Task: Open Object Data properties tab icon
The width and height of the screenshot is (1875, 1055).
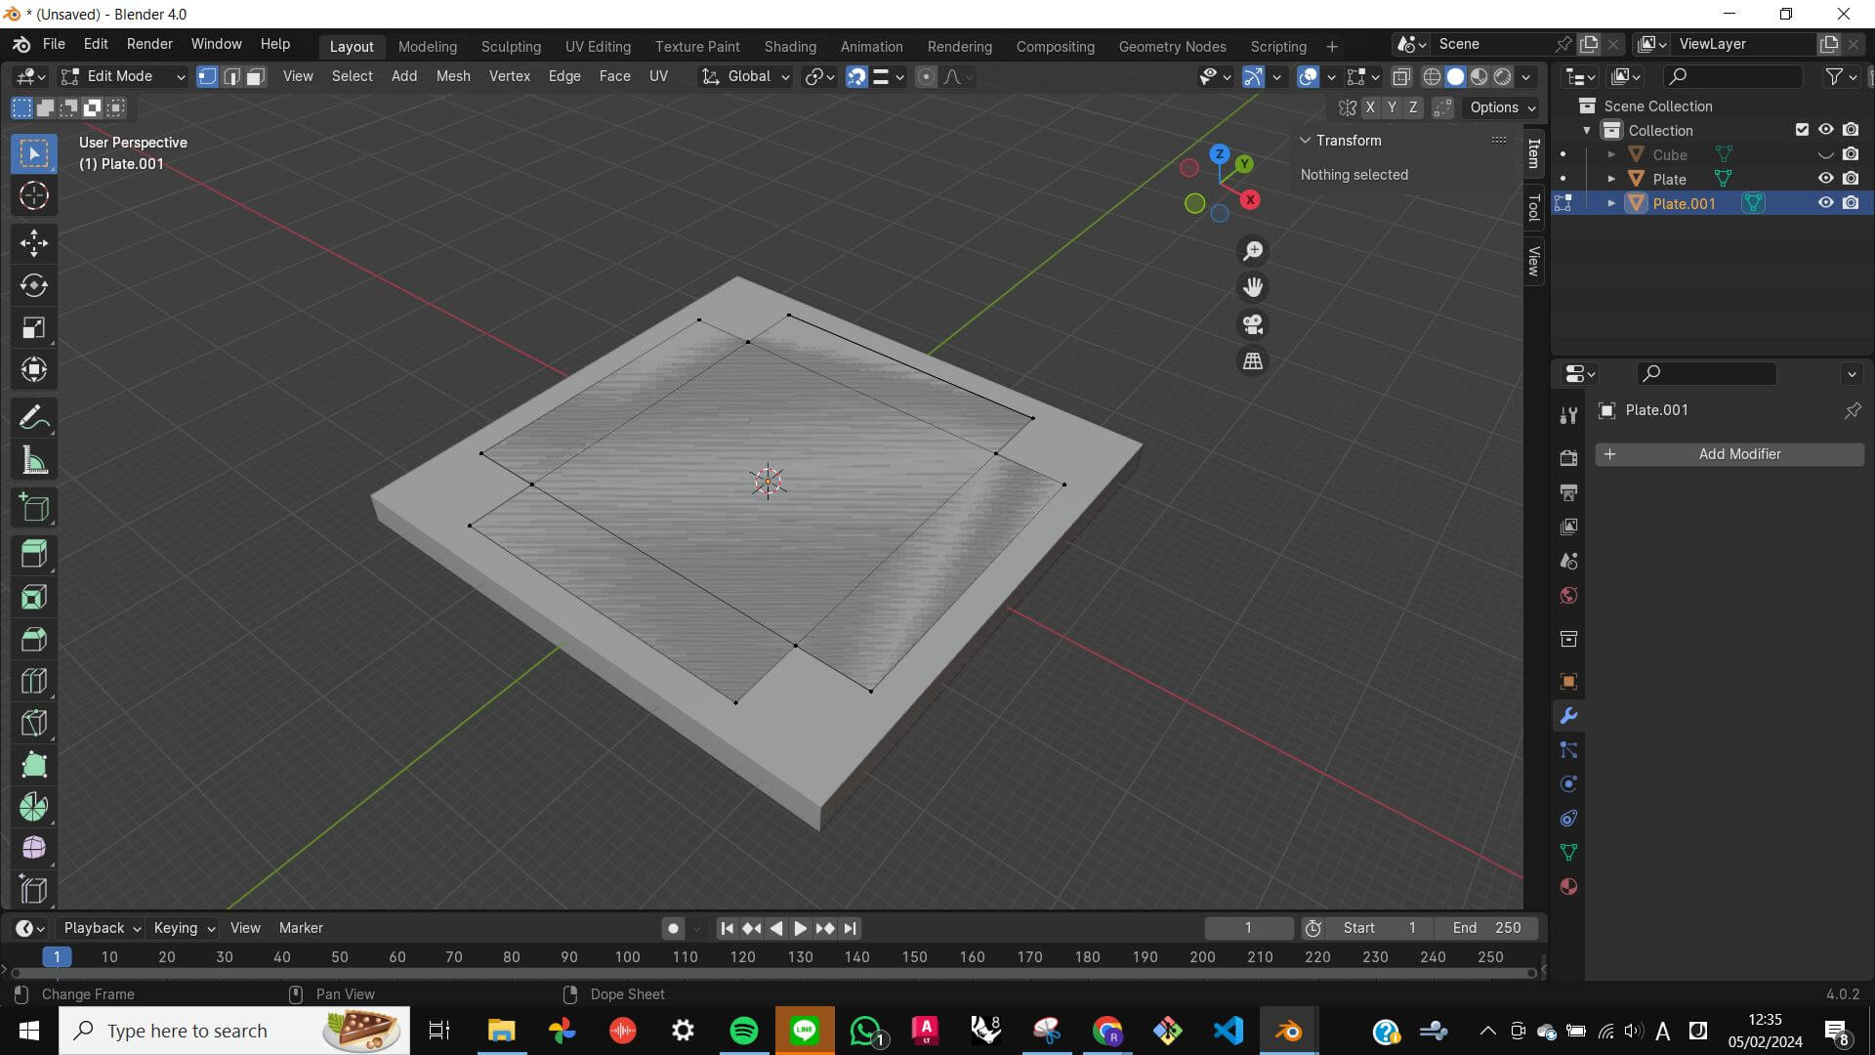Action: [x=1568, y=853]
